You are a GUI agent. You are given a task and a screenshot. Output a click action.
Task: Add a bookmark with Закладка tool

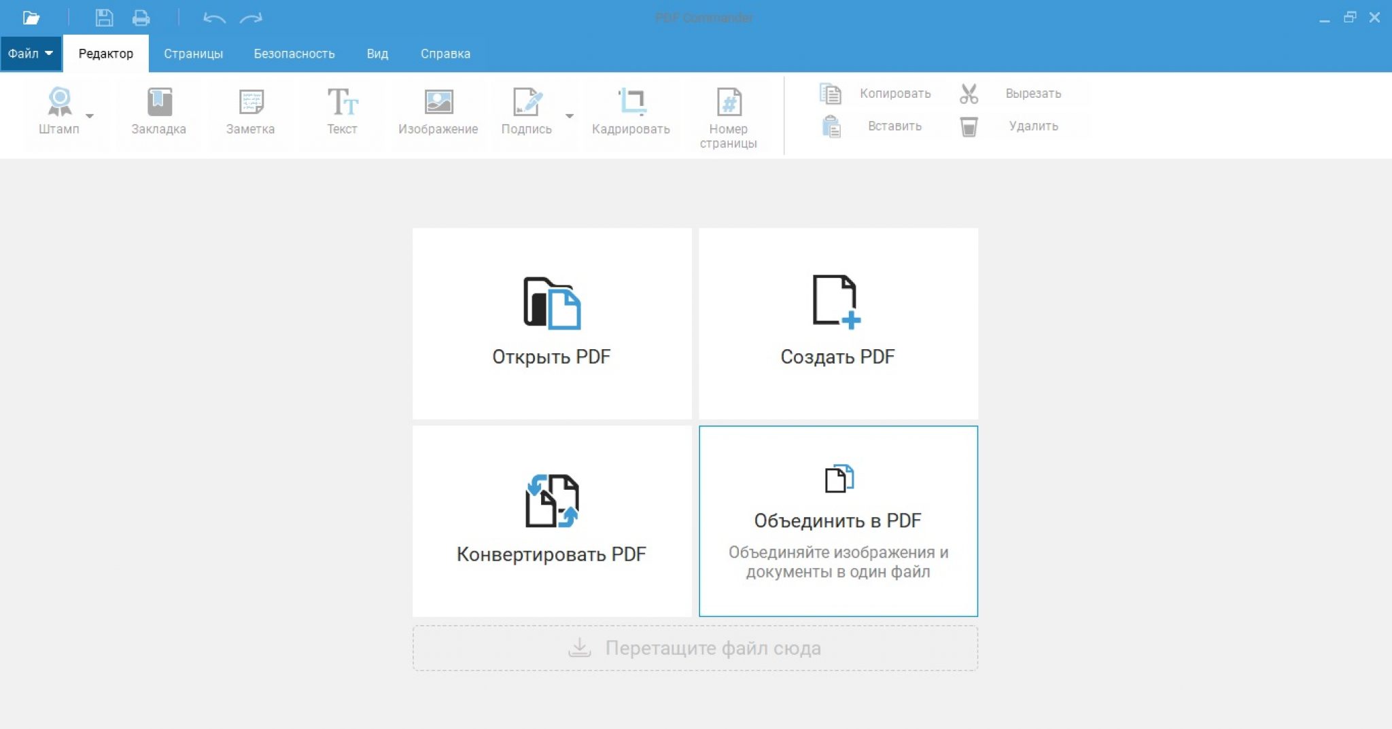pyautogui.click(x=158, y=111)
